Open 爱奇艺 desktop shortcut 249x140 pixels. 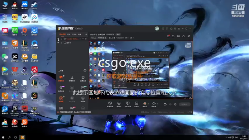[x=15, y=32]
